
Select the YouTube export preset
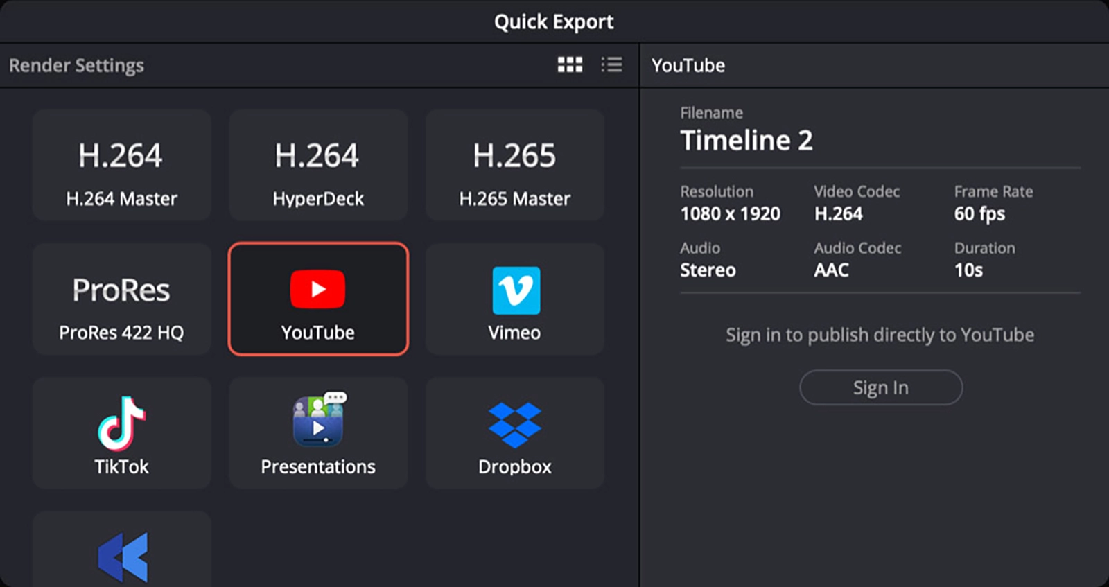(x=318, y=299)
